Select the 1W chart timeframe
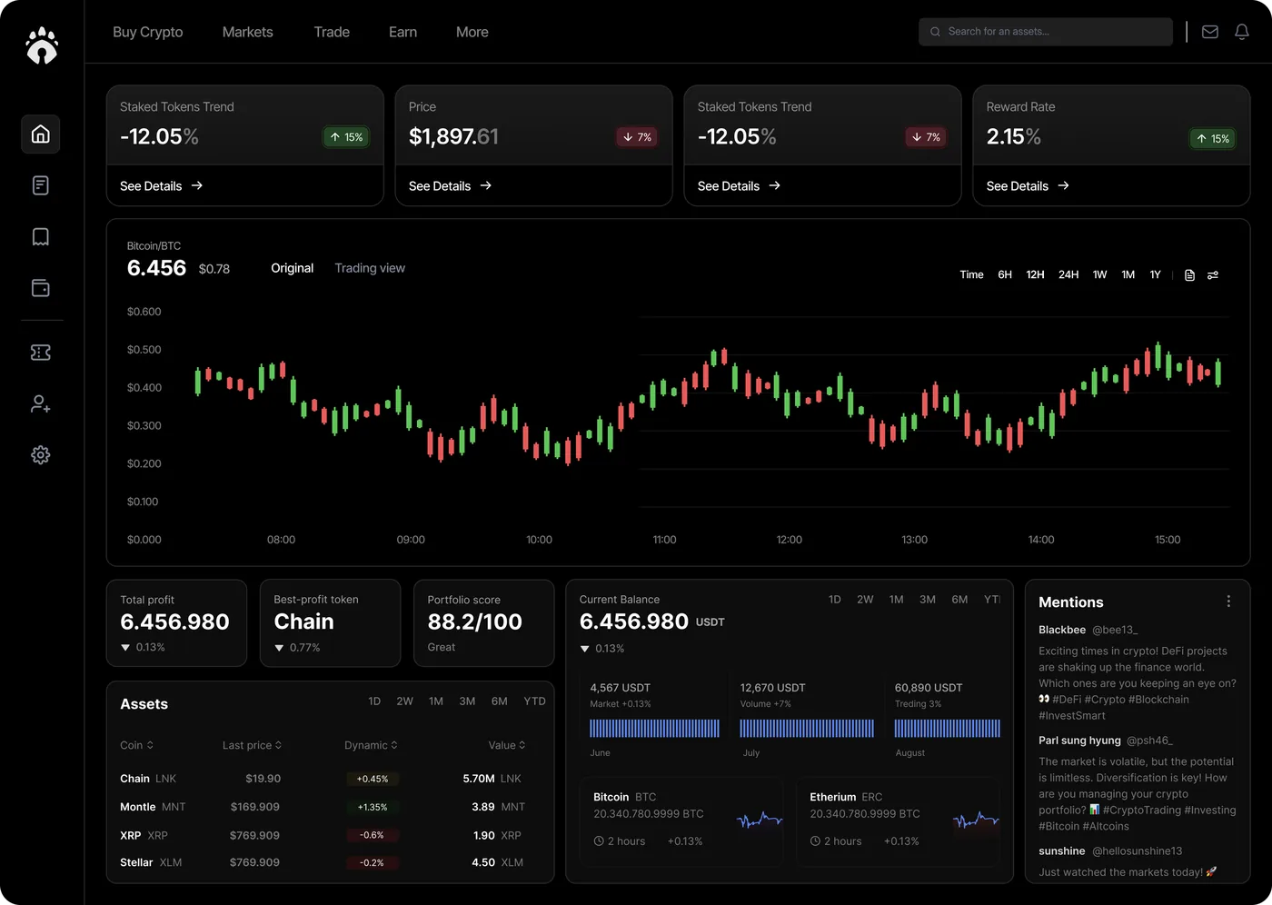The image size is (1272, 905). (1100, 274)
